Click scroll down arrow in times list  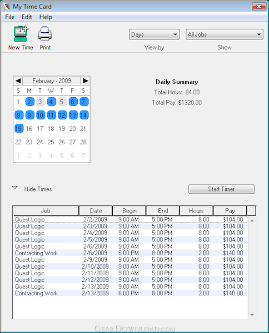point(252,315)
